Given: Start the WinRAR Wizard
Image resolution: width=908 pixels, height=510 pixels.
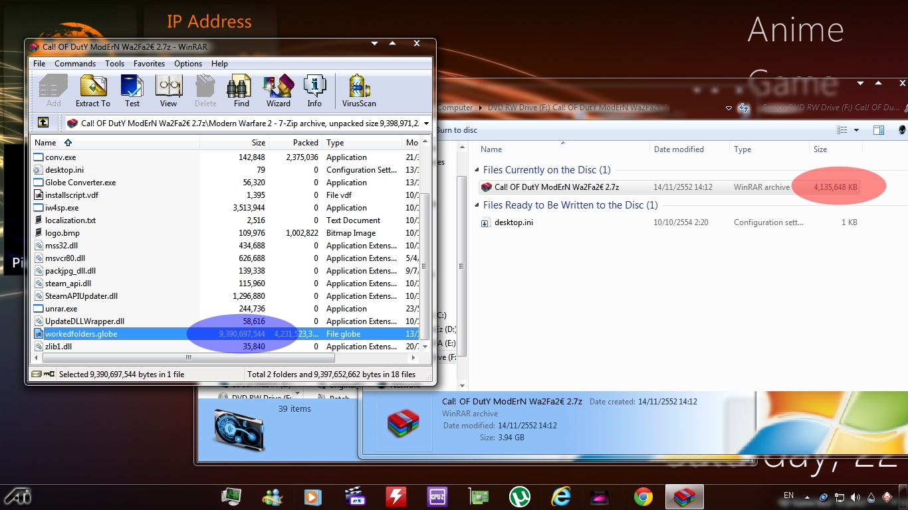Looking at the screenshot, I should (x=278, y=91).
